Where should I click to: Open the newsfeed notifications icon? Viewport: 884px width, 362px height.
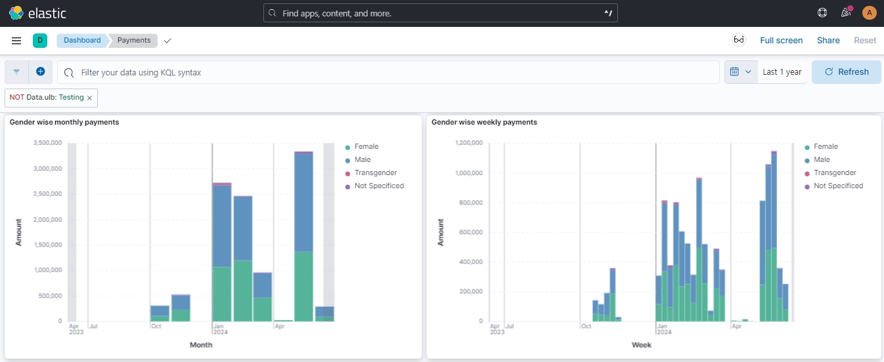point(846,13)
